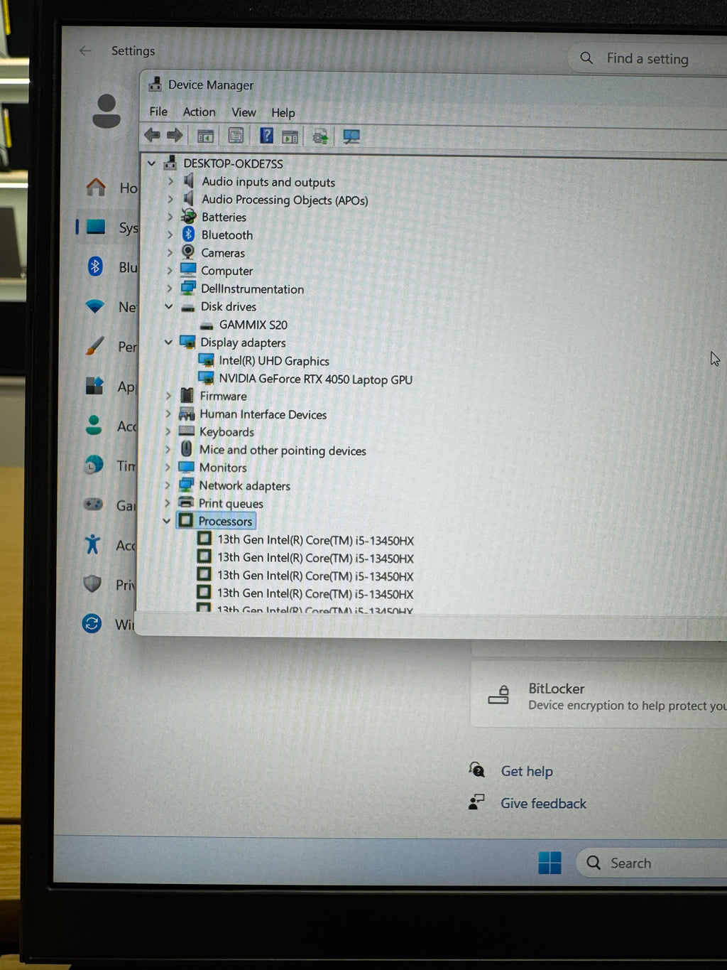Open Windows Update via the sync icon
This screenshot has width=727, height=970.
coord(92,624)
